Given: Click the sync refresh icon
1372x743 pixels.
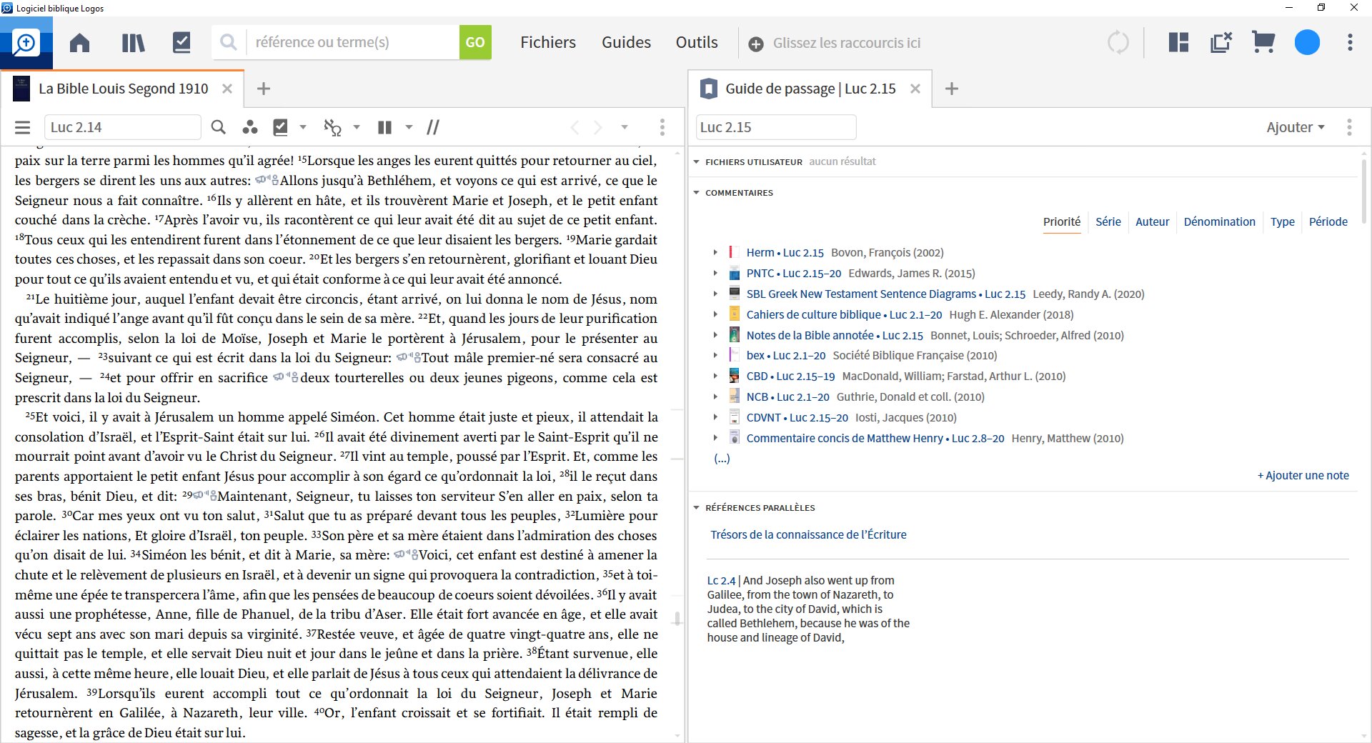Looking at the screenshot, I should tap(1118, 43).
